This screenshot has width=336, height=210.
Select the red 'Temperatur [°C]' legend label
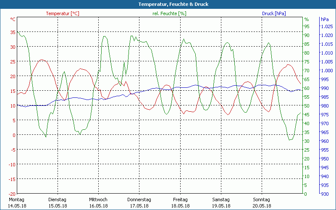(x=63, y=13)
